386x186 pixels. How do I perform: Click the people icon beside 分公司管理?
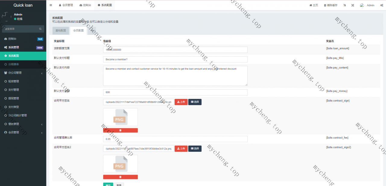5,73
